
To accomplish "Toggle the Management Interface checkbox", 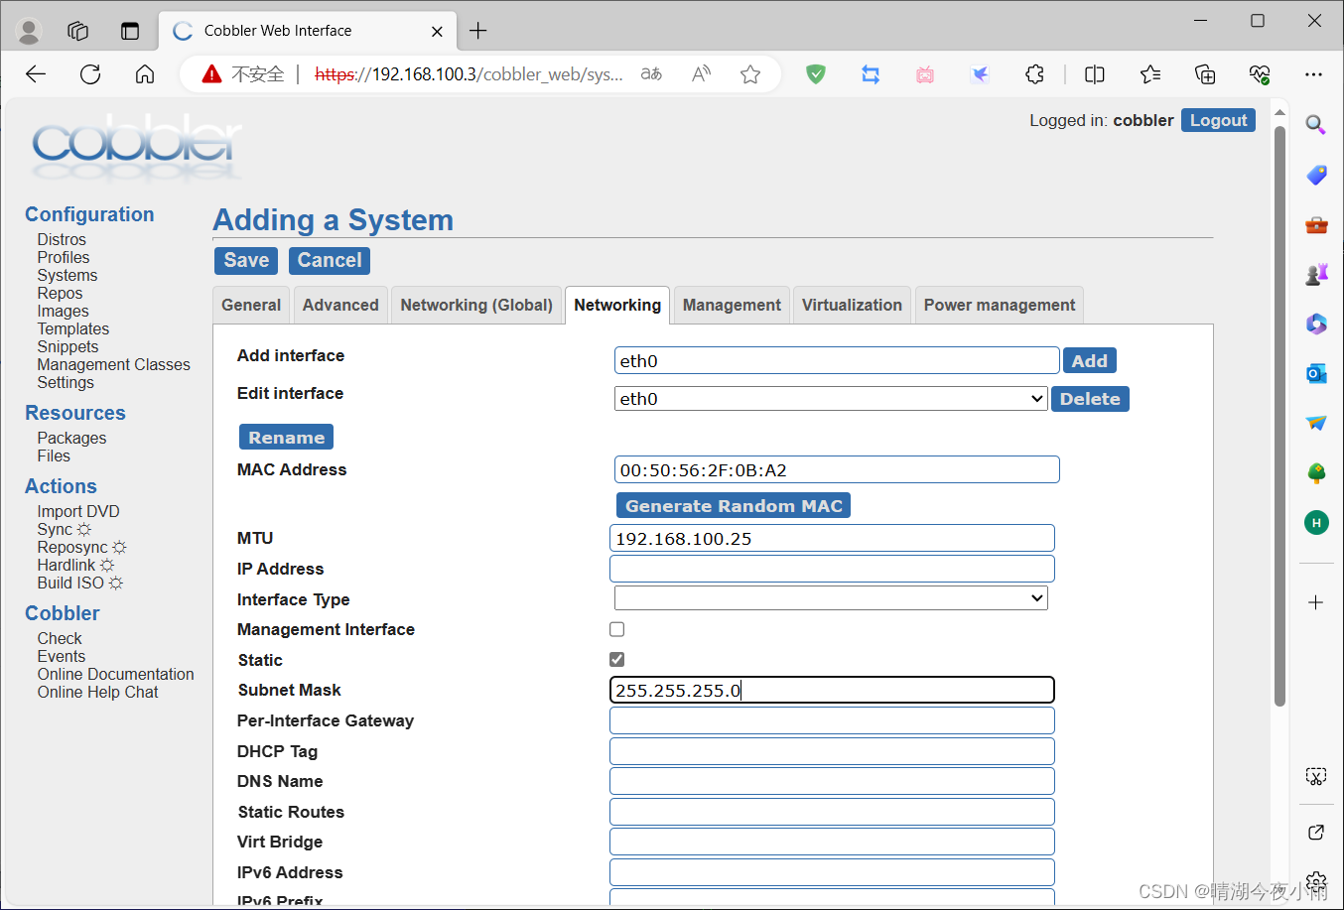I will pyautogui.click(x=616, y=629).
